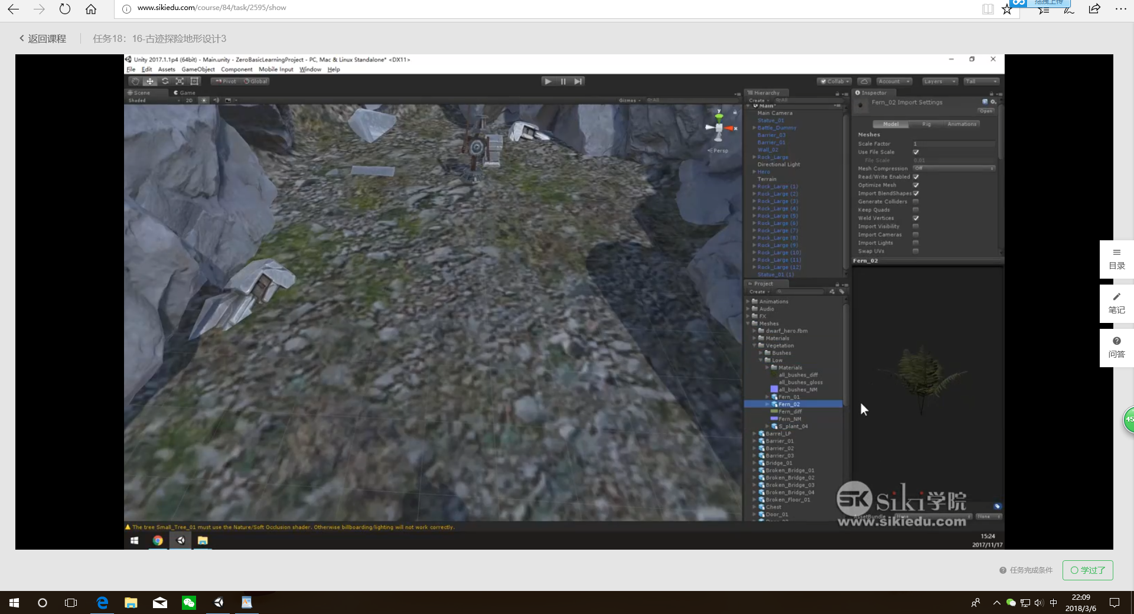Toggle Weld Vertices checkbox
Screen dimensions: 1134x614
click(915, 218)
